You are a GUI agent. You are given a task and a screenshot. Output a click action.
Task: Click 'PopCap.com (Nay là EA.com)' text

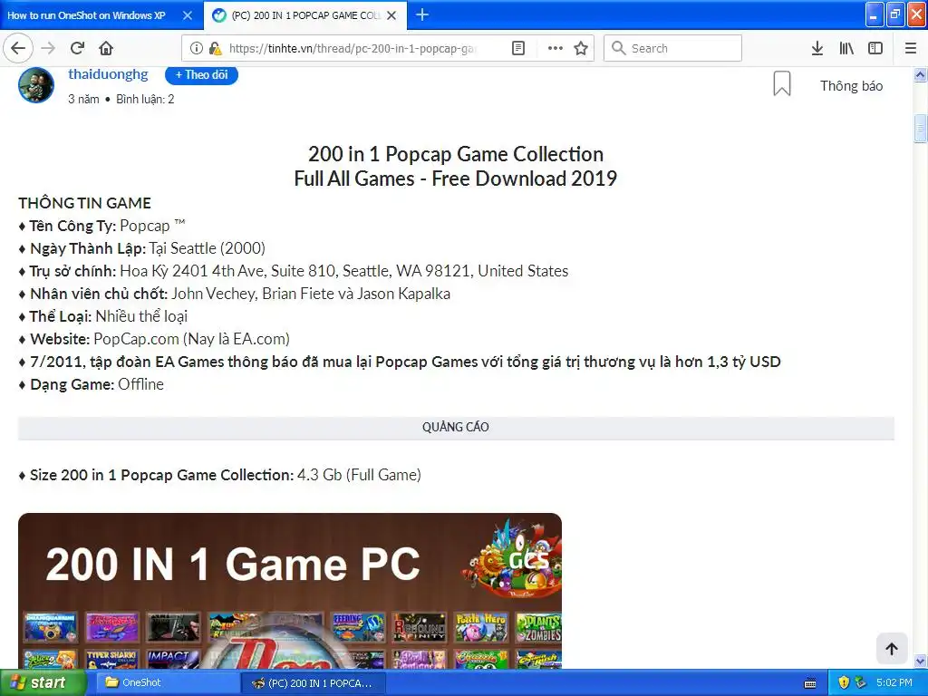192,339
